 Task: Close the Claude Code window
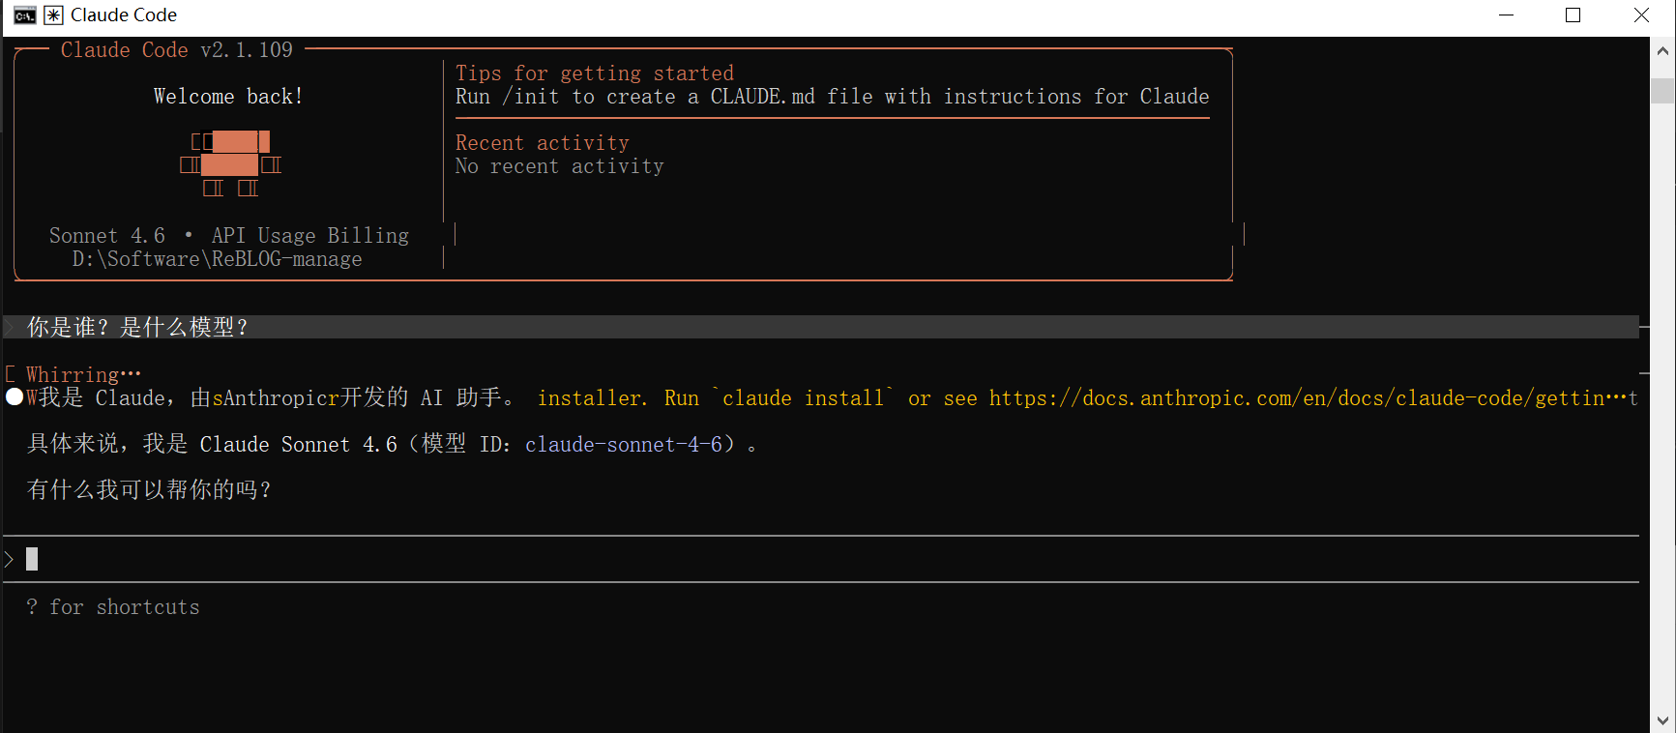coord(1641,15)
